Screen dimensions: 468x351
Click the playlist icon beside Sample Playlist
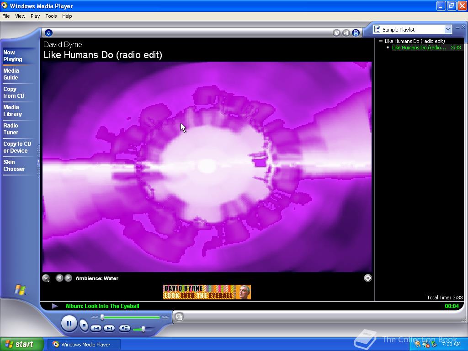[377, 29]
